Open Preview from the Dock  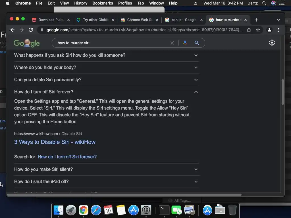189,210
